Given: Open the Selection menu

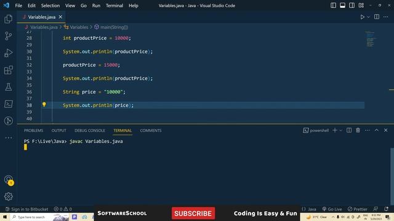Looking at the screenshot, I should (50, 6).
